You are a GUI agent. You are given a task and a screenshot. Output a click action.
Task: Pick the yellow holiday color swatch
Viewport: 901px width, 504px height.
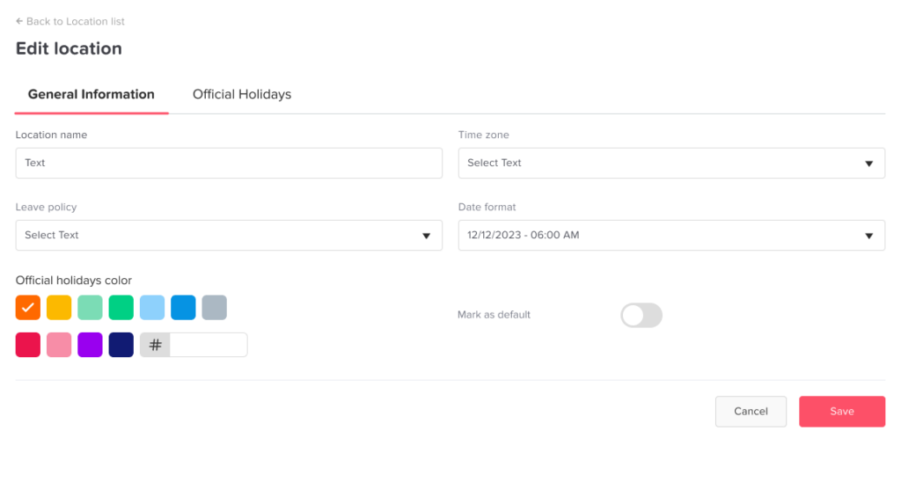click(59, 307)
